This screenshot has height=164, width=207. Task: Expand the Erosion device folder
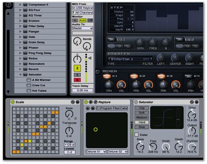click(x=20, y=21)
